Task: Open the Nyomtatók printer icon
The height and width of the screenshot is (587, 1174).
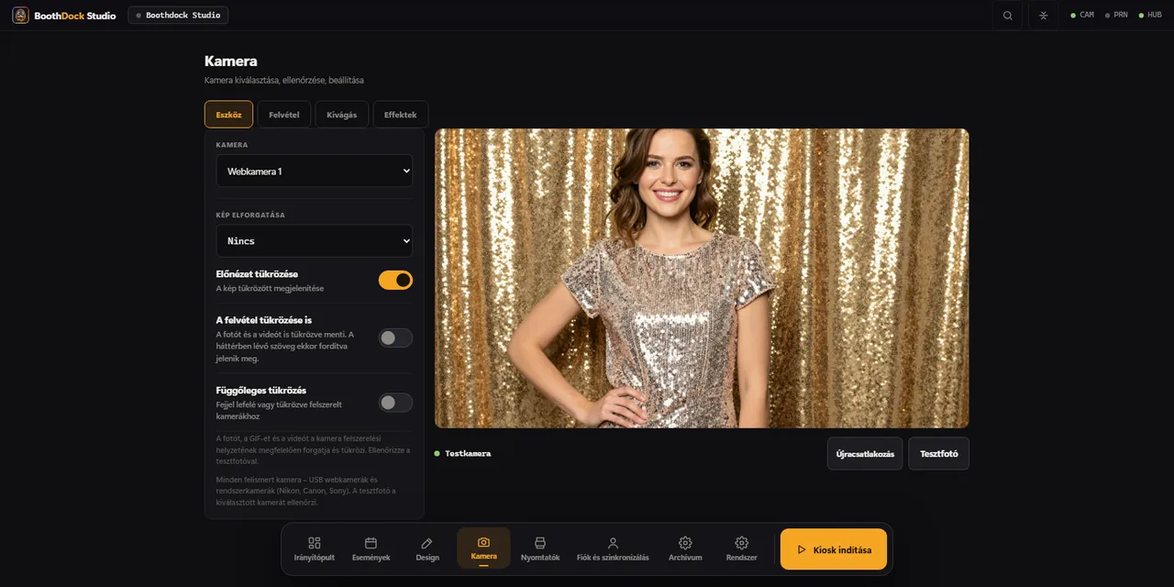Action: coord(540,542)
